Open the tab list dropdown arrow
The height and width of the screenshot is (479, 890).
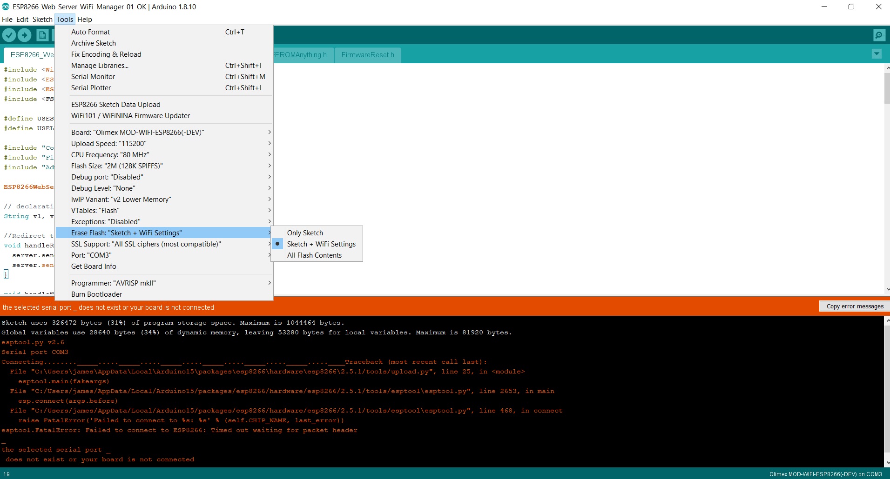pyautogui.click(x=877, y=54)
